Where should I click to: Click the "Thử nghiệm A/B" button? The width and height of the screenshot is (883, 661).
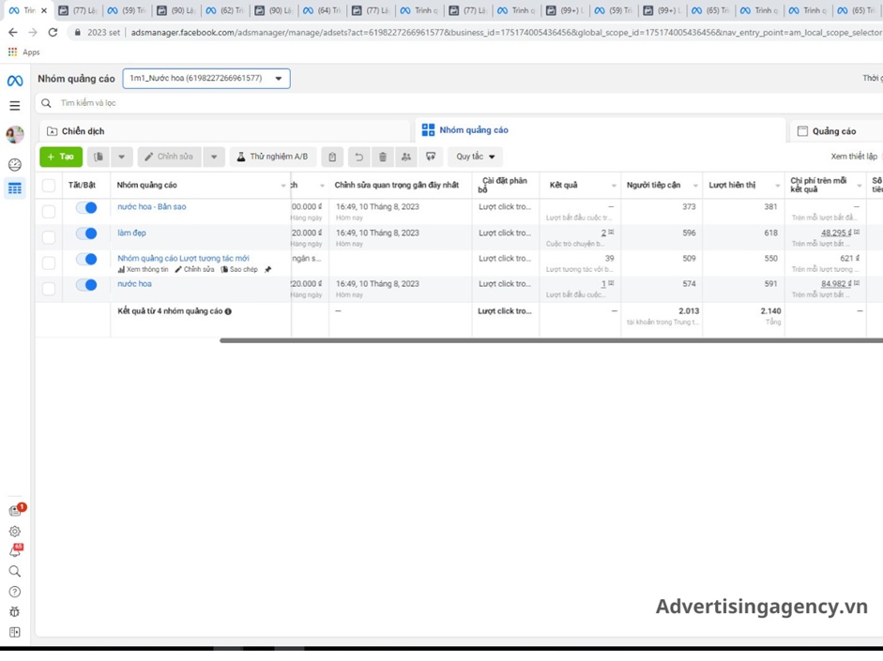tap(272, 157)
